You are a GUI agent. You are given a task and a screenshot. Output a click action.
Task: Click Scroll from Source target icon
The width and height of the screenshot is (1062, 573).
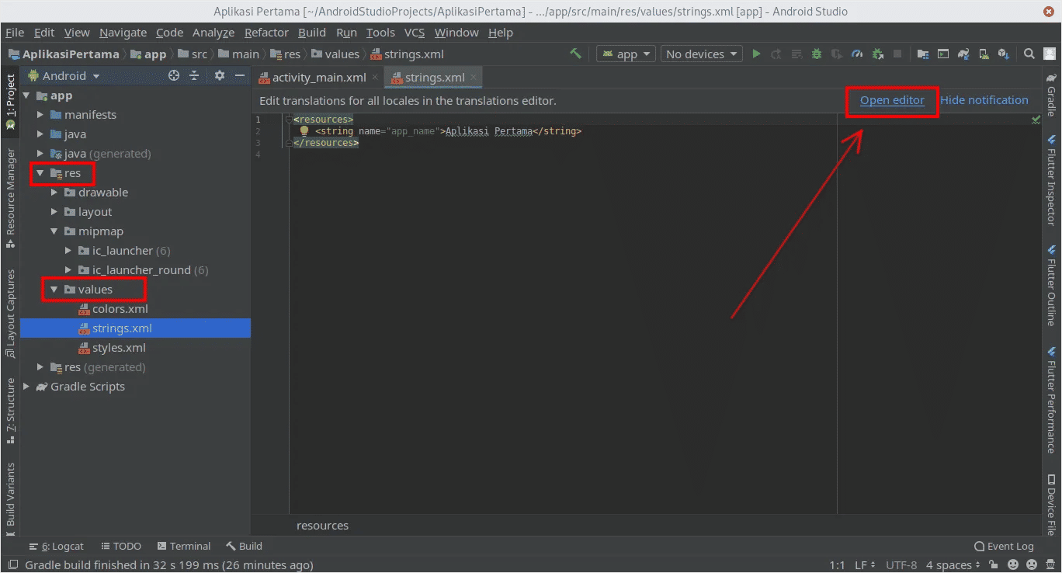[174, 75]
